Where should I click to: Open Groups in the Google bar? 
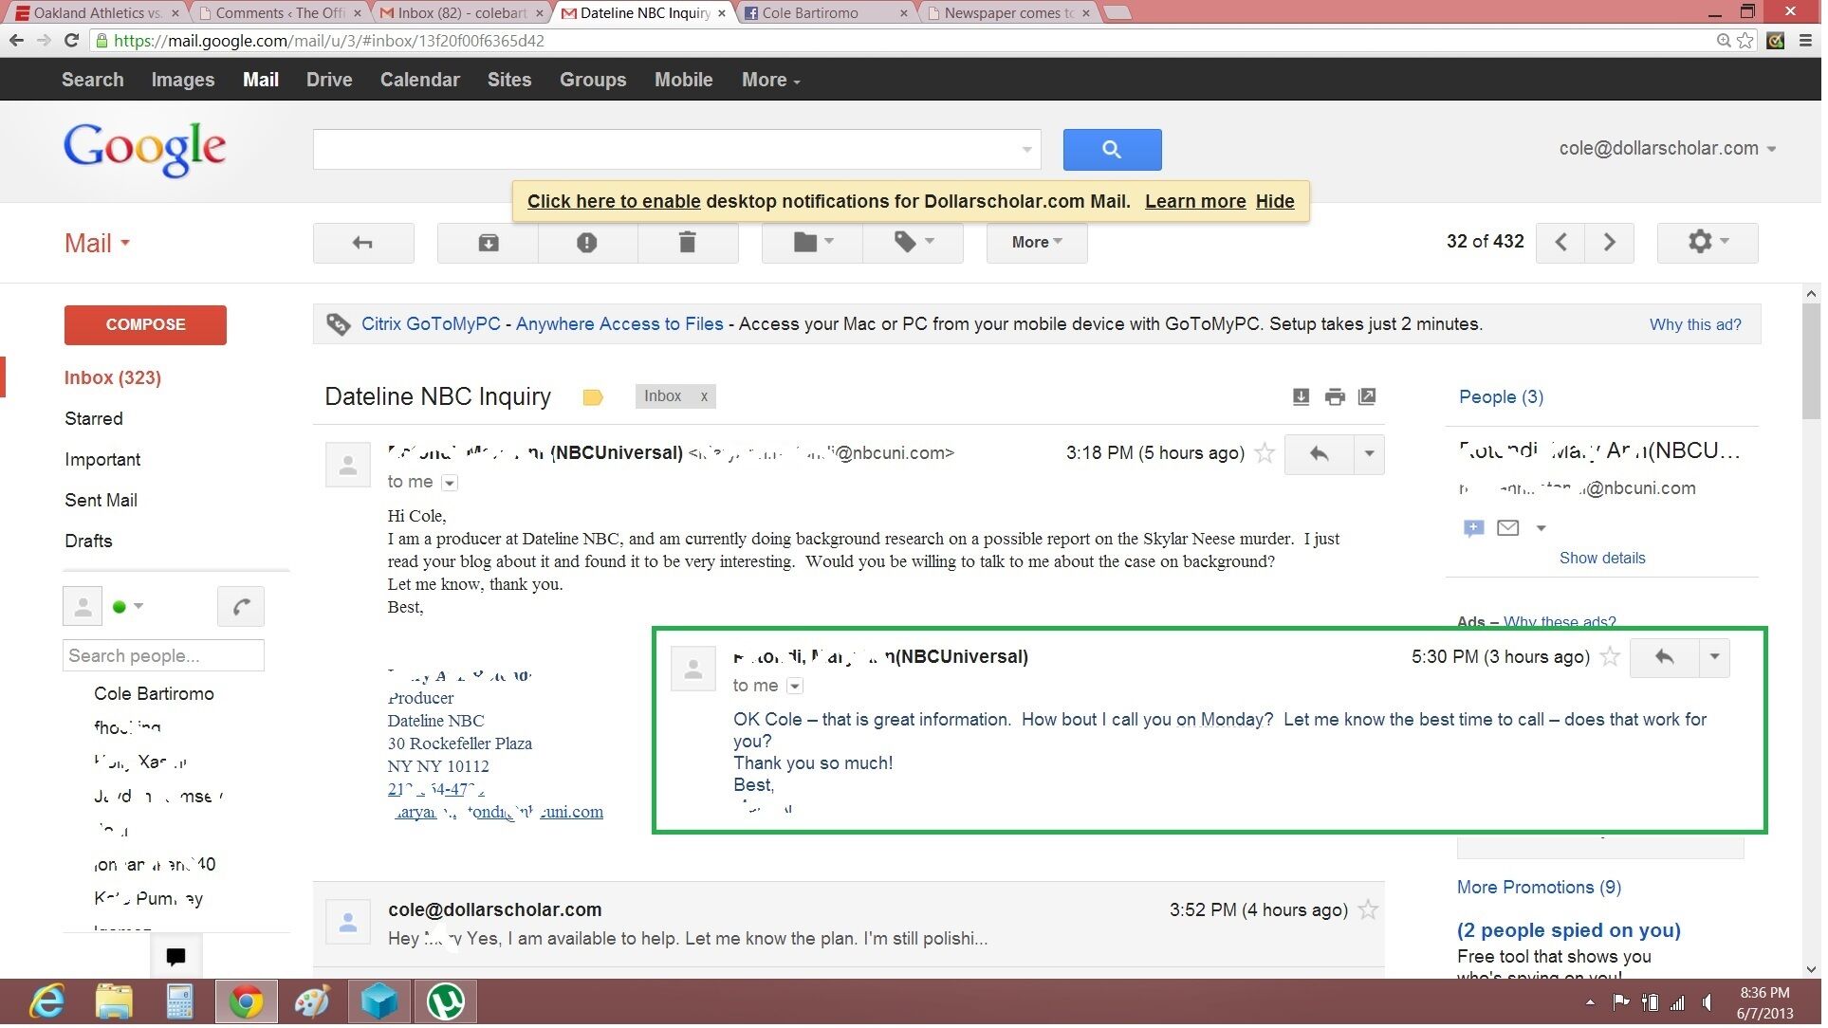pos(595,81)
